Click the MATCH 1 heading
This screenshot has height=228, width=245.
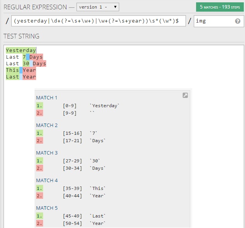coord(47,97)
